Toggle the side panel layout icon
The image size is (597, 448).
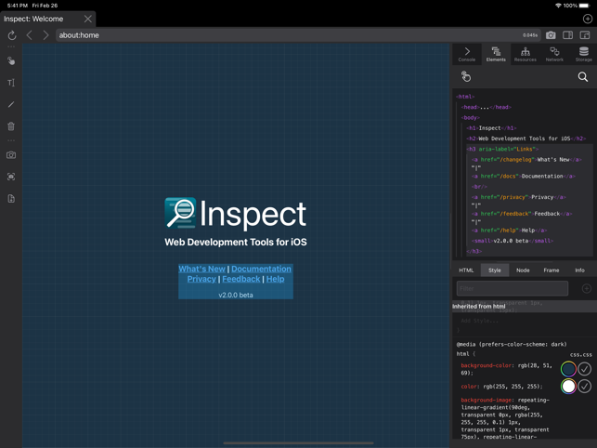567,35
